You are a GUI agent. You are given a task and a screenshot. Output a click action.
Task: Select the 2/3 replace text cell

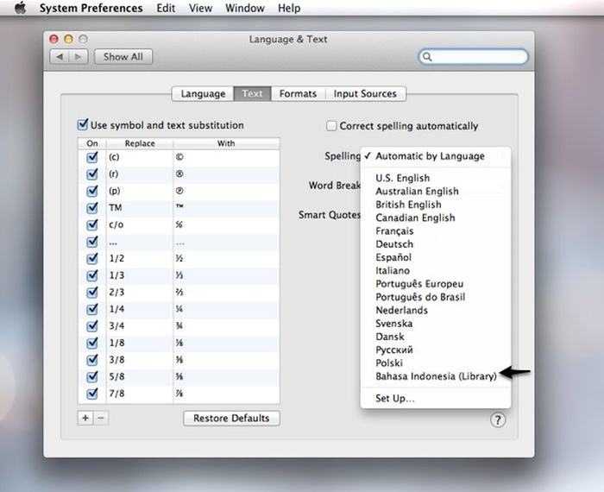pyautogui.click(x=140, y=293)
